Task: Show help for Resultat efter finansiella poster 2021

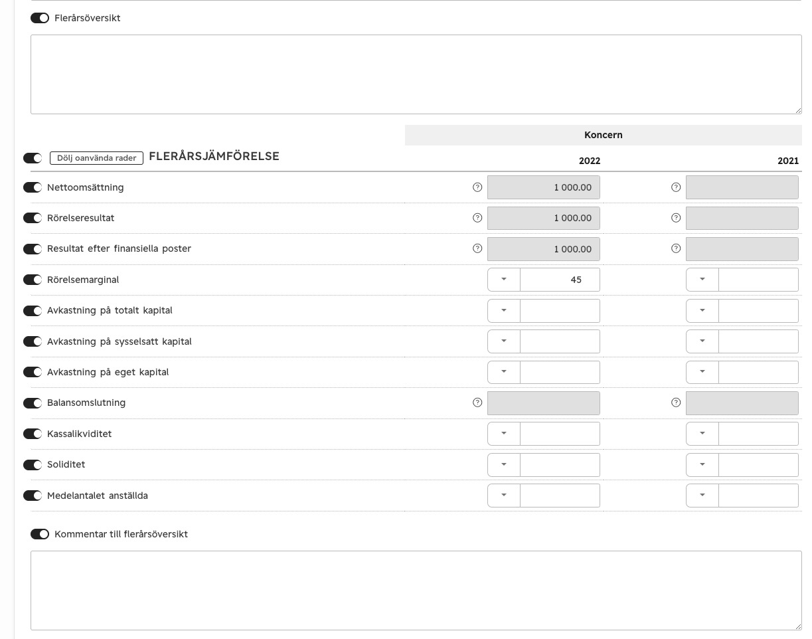Action: coord(676,248)
